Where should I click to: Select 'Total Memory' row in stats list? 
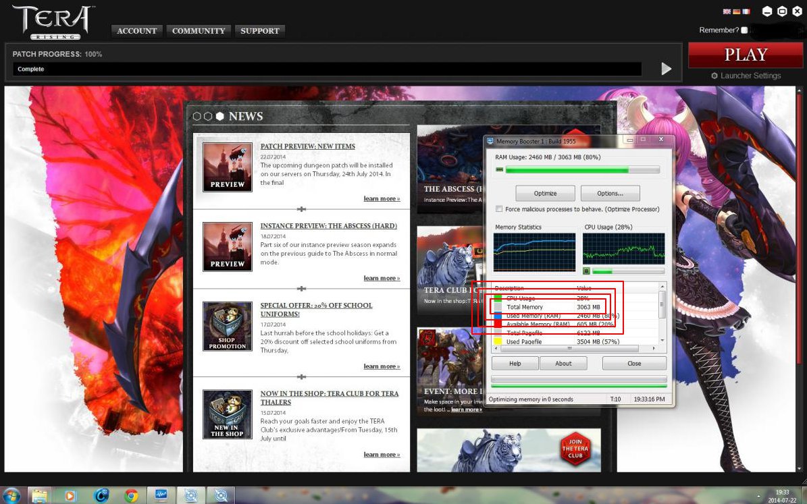[575, 307]
